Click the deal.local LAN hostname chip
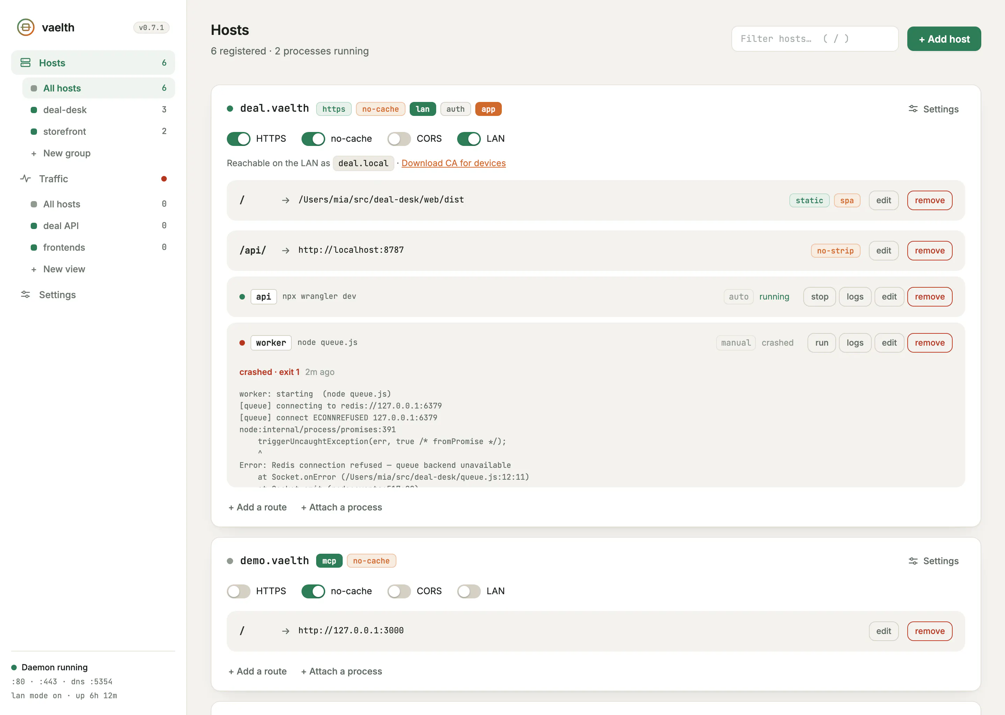Viewport: 1005px width, 715px height. [x=363, y=163]
